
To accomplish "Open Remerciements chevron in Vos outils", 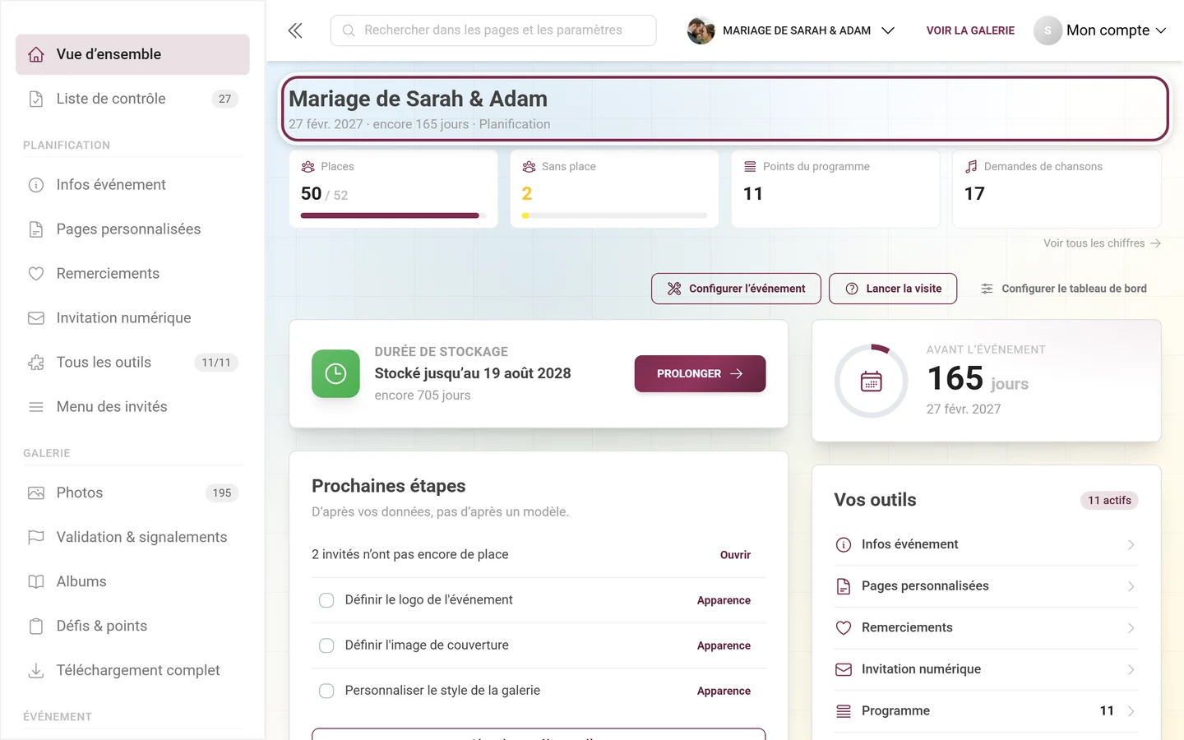I will coord(1131,627).
